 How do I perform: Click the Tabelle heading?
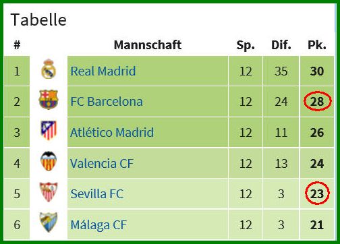click(x=38, y=20)
